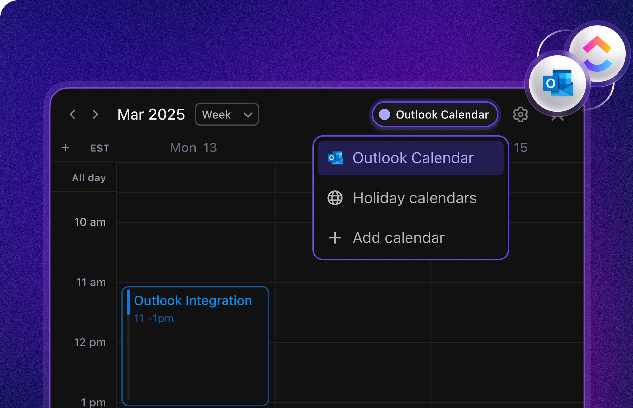Open the Outlook Calendar selector pill
633x408 pixels.
coord(435,115)
